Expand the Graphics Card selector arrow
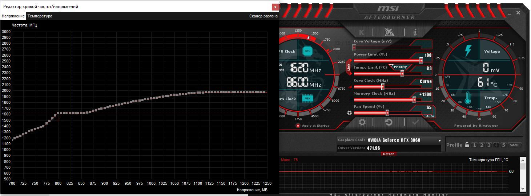This screenshot has height=196, width=531. 439,140
